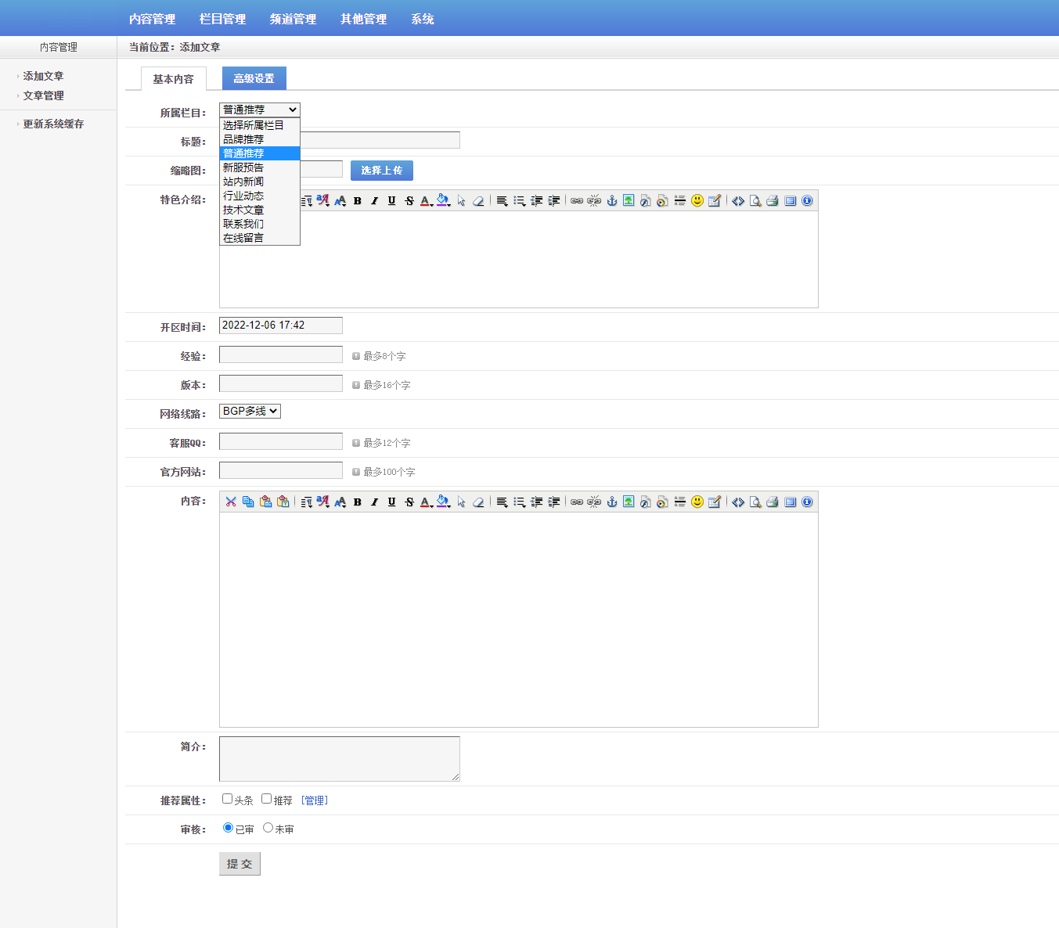Choose 站内新闻 from the dropdown list

243,182
